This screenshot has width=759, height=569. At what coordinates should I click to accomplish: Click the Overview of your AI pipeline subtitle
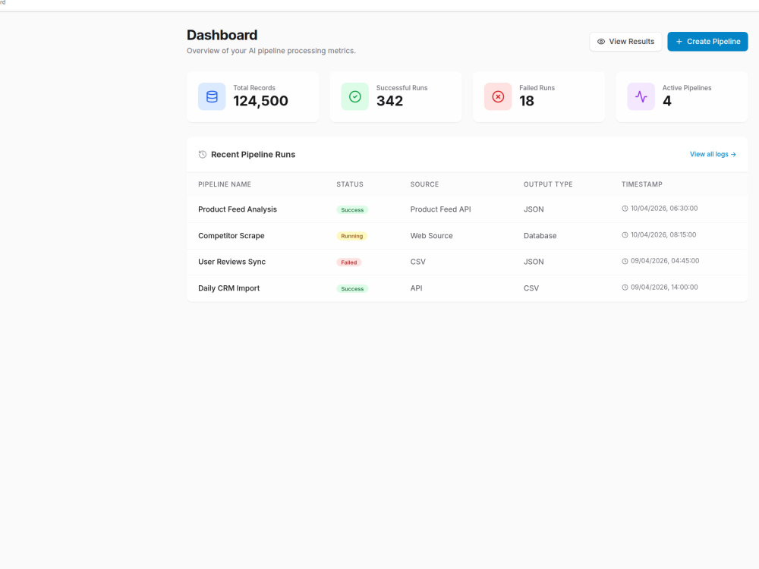pos(271,51)
